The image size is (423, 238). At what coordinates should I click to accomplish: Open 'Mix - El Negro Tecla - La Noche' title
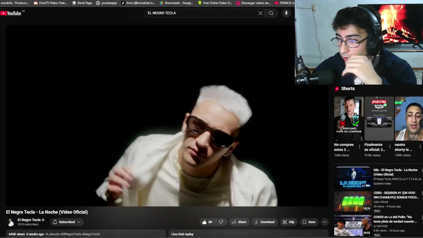click(x=396, y=172)
